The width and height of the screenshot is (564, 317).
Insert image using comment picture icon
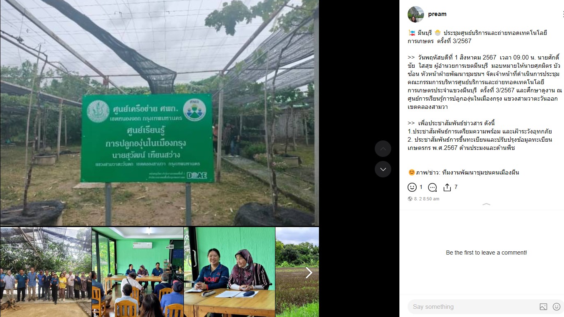tap(543, 307)
